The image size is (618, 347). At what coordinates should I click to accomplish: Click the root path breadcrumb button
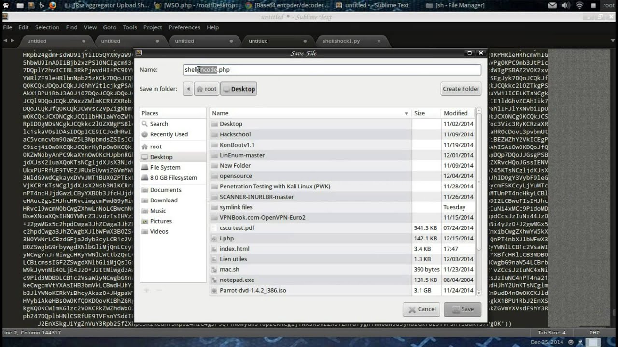click(x=207, y=89)
